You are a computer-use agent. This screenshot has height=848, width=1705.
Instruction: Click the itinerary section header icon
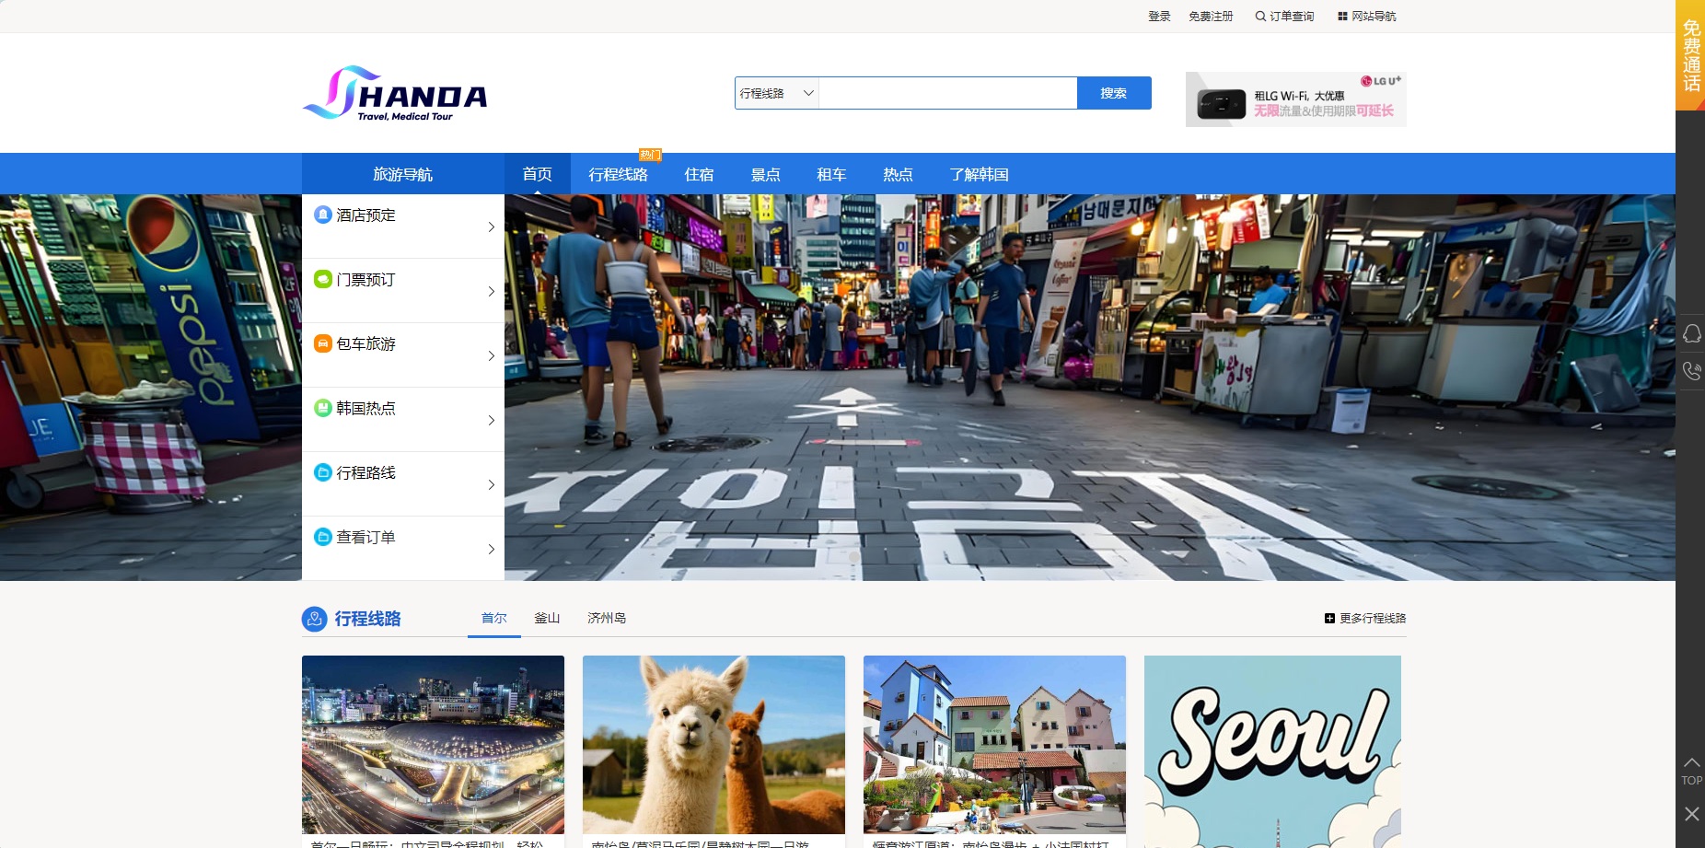[x=315, y=619]
